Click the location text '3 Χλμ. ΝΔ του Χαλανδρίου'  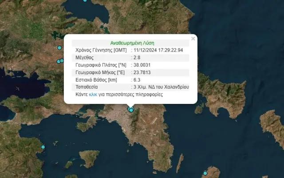click(161, 87)
